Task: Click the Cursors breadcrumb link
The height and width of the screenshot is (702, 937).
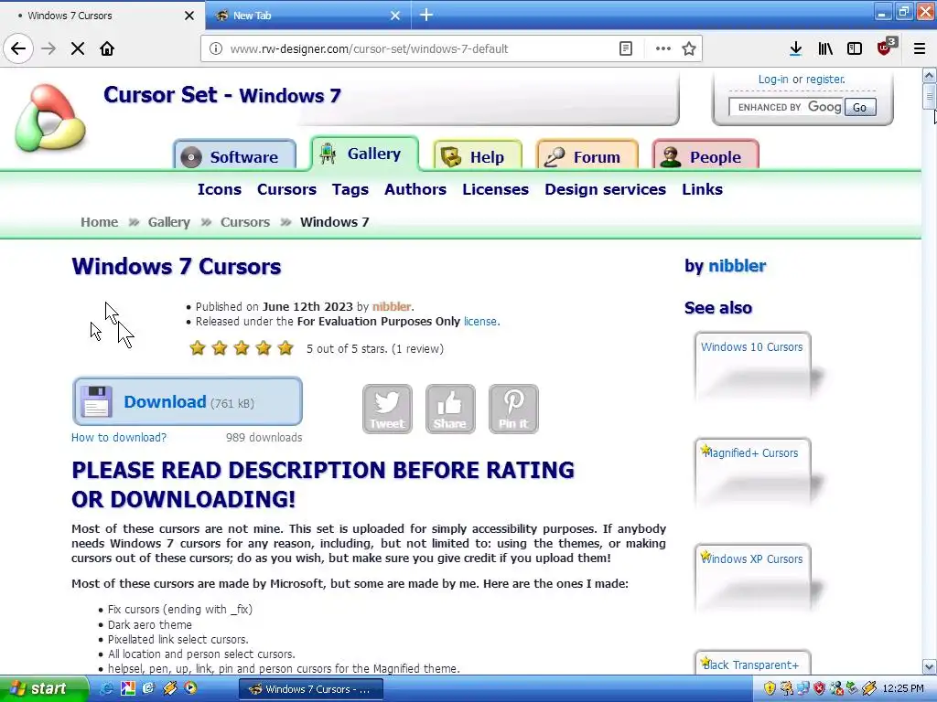Action: point(245,222)
